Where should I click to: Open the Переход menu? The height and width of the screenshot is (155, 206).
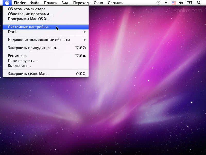pos(81,3)
